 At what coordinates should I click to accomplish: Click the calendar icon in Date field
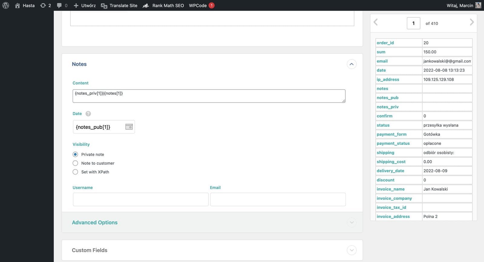(x=129, y=127)
